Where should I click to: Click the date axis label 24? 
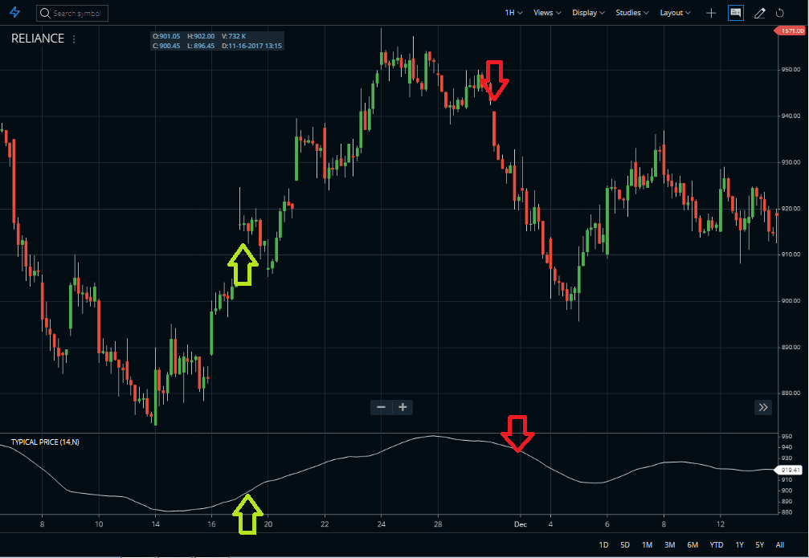[x=381, y=524]
